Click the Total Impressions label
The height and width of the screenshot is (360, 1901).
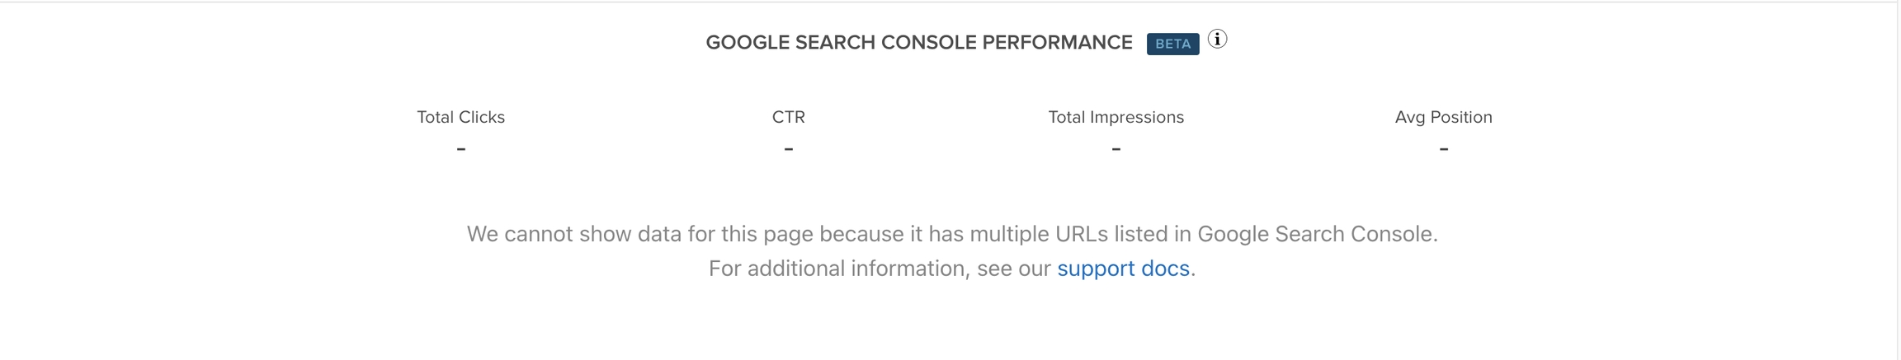[x=1116, y=117]
